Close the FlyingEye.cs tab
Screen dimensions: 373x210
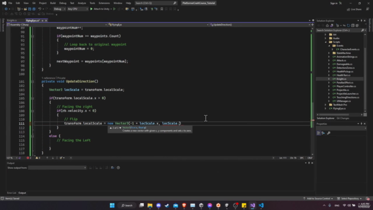[x=46, y=21]
